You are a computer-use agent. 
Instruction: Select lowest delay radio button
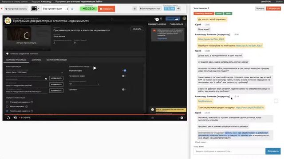pos(7,111)
